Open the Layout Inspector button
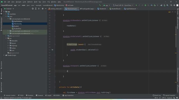The height and width of the screenshot is (100, 179). [x=169, y=95]
